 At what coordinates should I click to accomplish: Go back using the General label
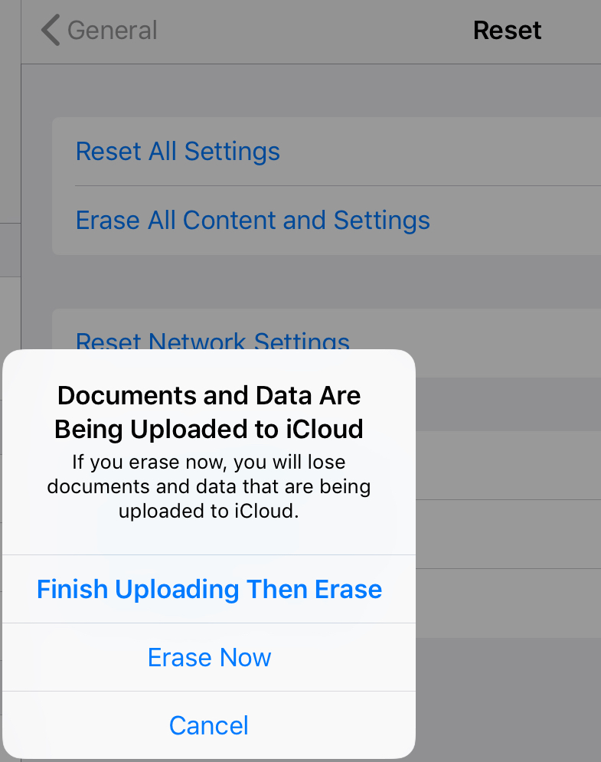113,30
